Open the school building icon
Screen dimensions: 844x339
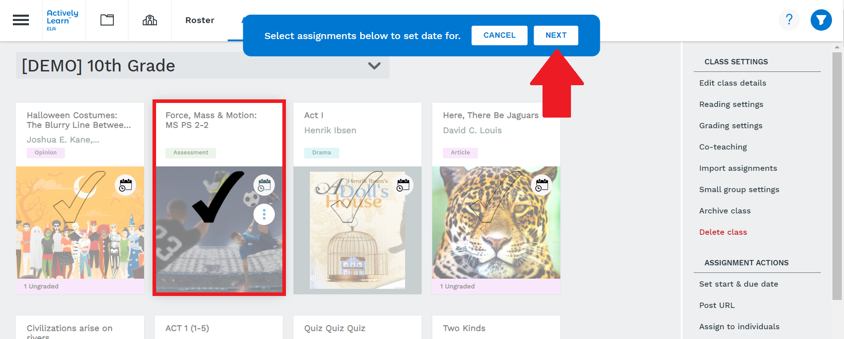[x=150, y=20]
